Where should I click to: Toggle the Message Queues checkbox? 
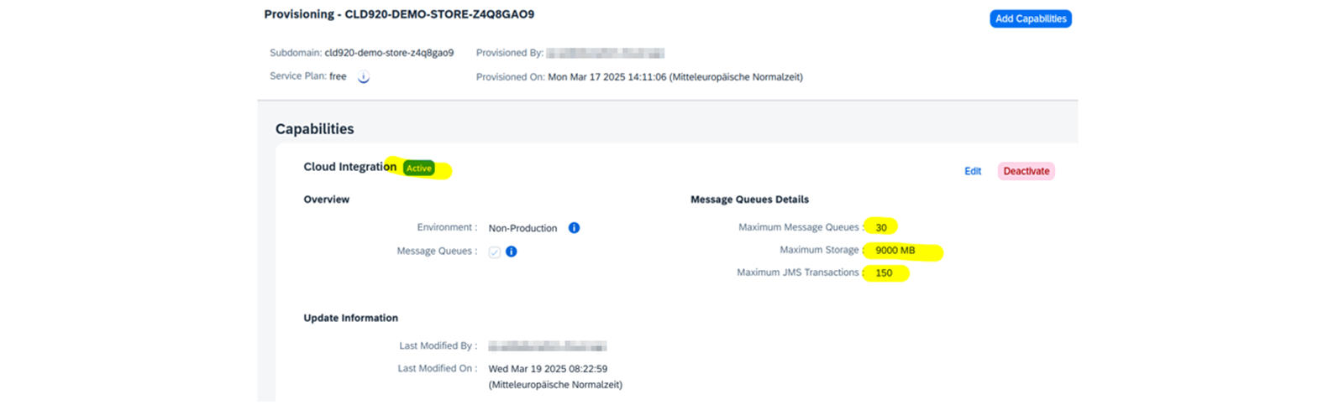(495, 252)
